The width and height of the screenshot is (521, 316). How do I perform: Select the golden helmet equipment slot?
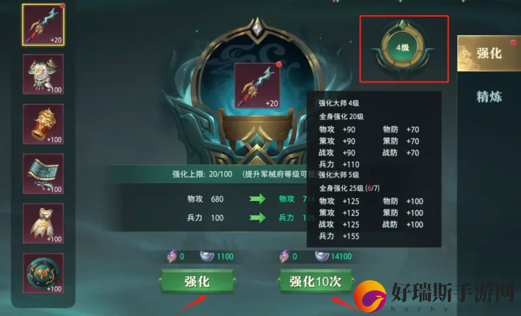tap(43, 124)
